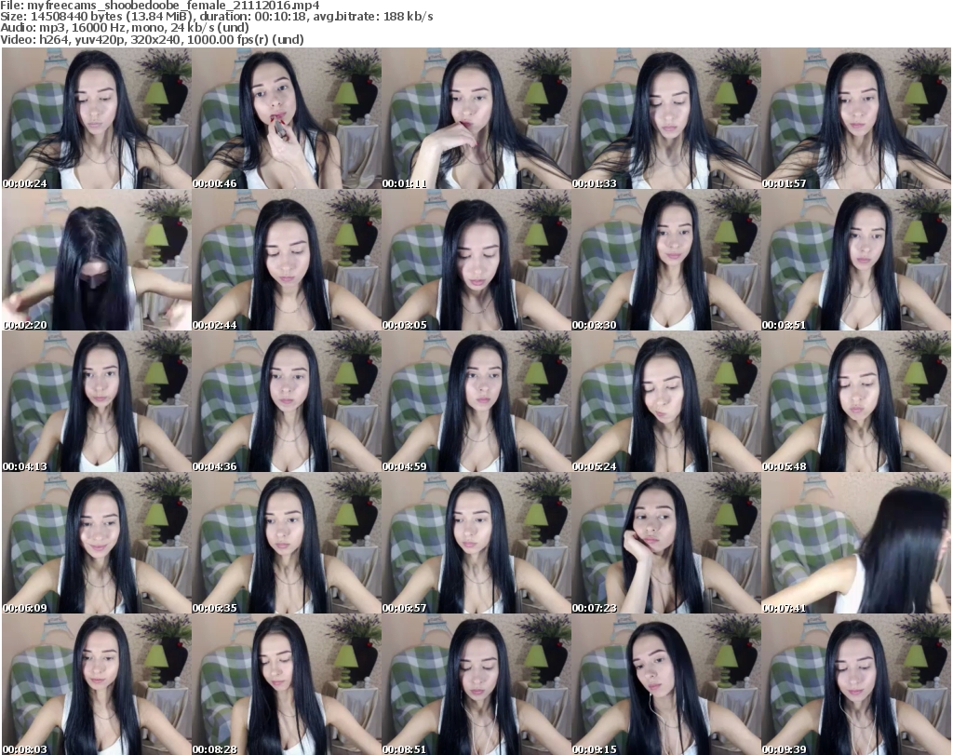Select the thumbnail frame stamped 00:01:57
953x755 pixels.
coord(856,118)
